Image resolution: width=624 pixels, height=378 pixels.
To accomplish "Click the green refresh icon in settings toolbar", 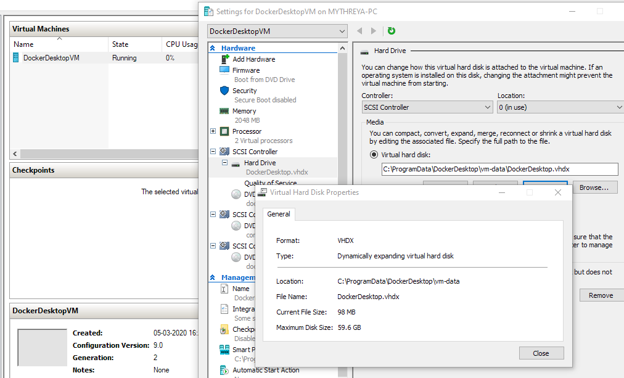I will pos(392,30).
